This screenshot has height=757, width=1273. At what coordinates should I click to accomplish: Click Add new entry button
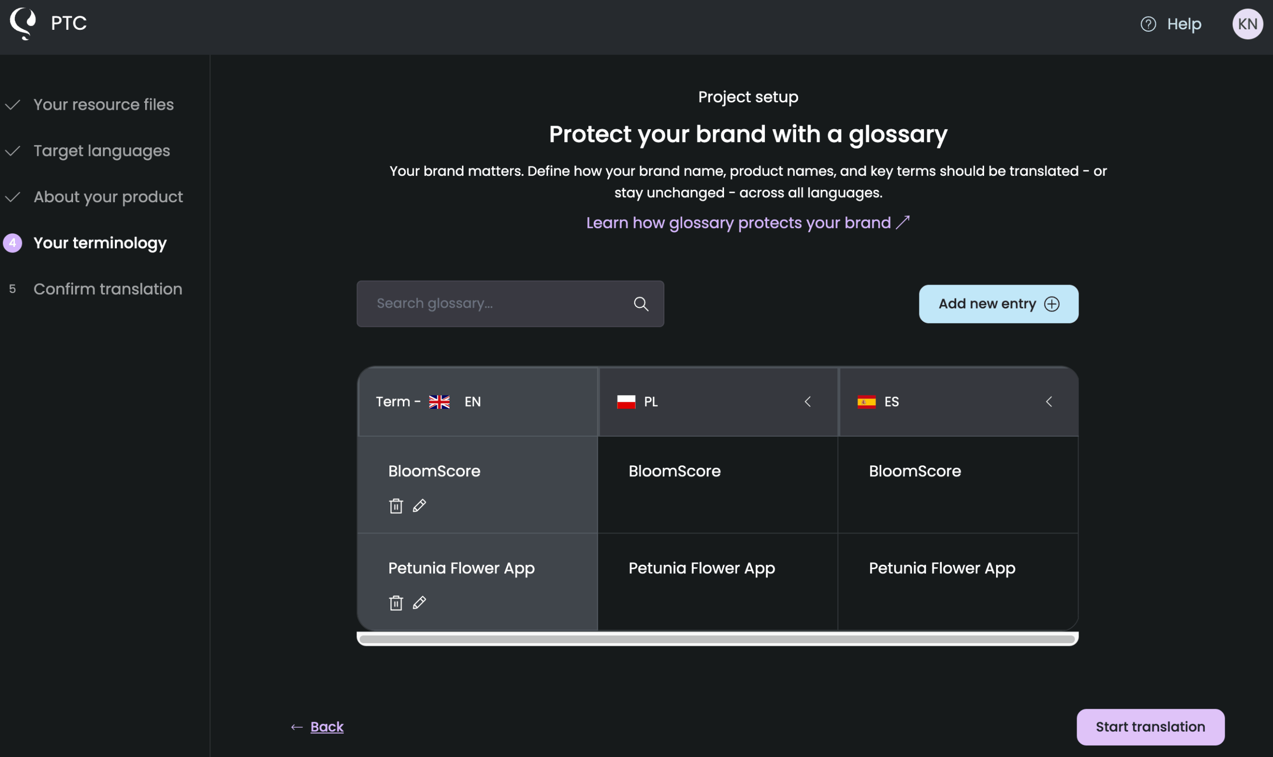[x=999, y=304]
